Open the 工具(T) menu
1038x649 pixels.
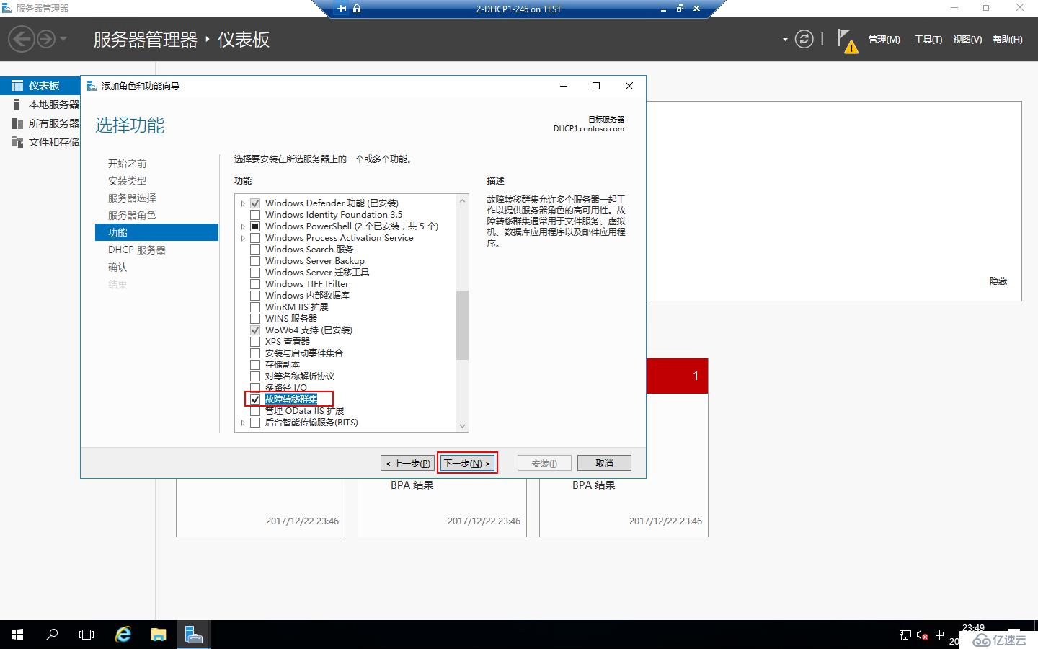(x=928, y=40)
